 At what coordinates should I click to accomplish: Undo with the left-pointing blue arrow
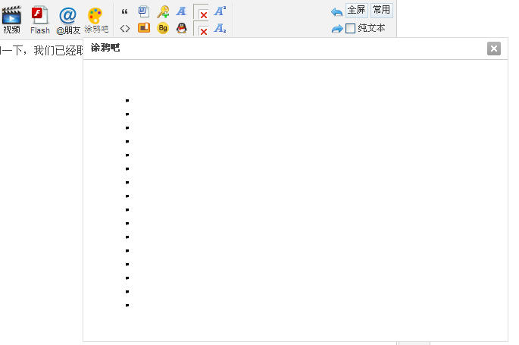pyautogui.click(x=337, y=11)
